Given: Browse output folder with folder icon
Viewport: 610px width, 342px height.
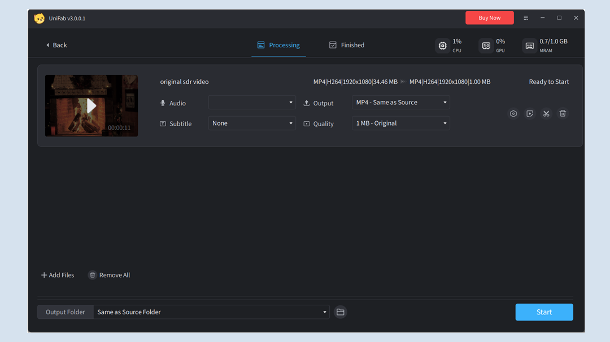Looking at the screenshot, I should (x=340, y=312).
